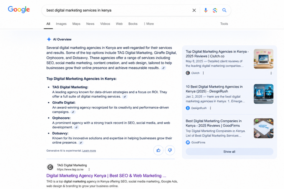
Task: Open the DesignRush 10 Best Agencies result
Action: pos(214,89)
